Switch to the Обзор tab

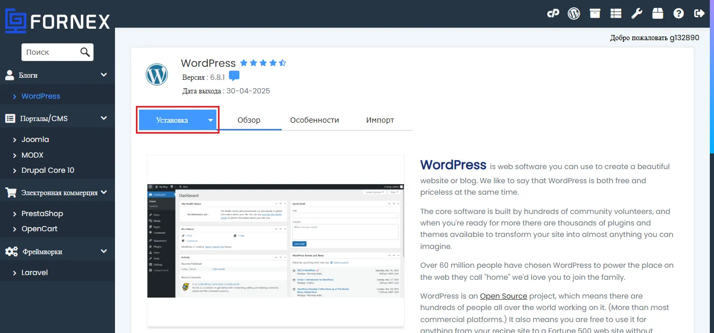(249, 120)
